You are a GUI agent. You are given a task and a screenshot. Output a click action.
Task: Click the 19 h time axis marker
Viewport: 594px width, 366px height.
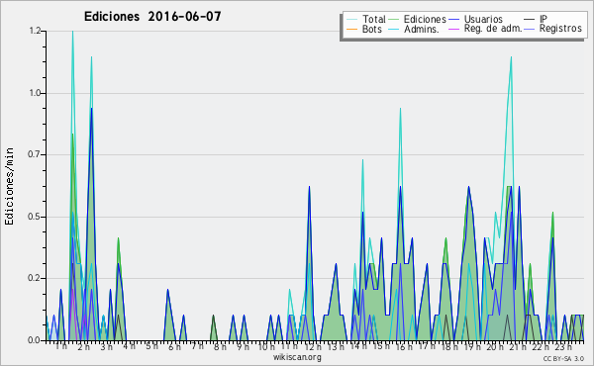pyautogui.click(x=472, y=346)
